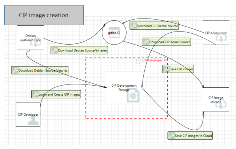The width and height of the screenshot is (236, 149).
Task: Click the Download Debian Source/binaries label near gitlab
Action: [x=79, y=50]
